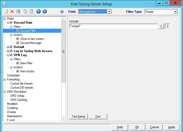
Task: Select Appearance in the tree
Action: tap(14, 116)
